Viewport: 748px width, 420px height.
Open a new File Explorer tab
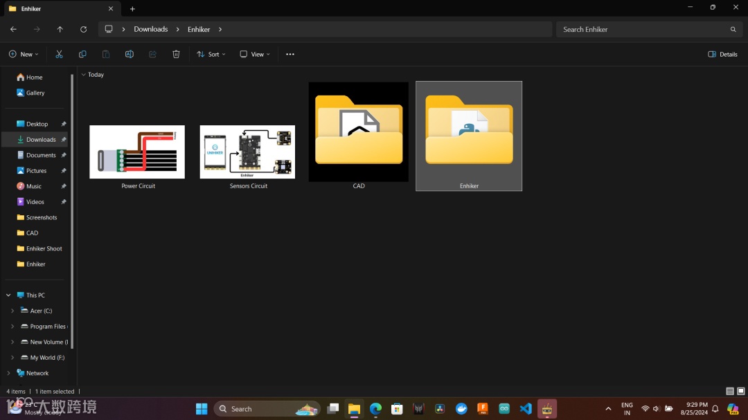(x=132, y=9)
